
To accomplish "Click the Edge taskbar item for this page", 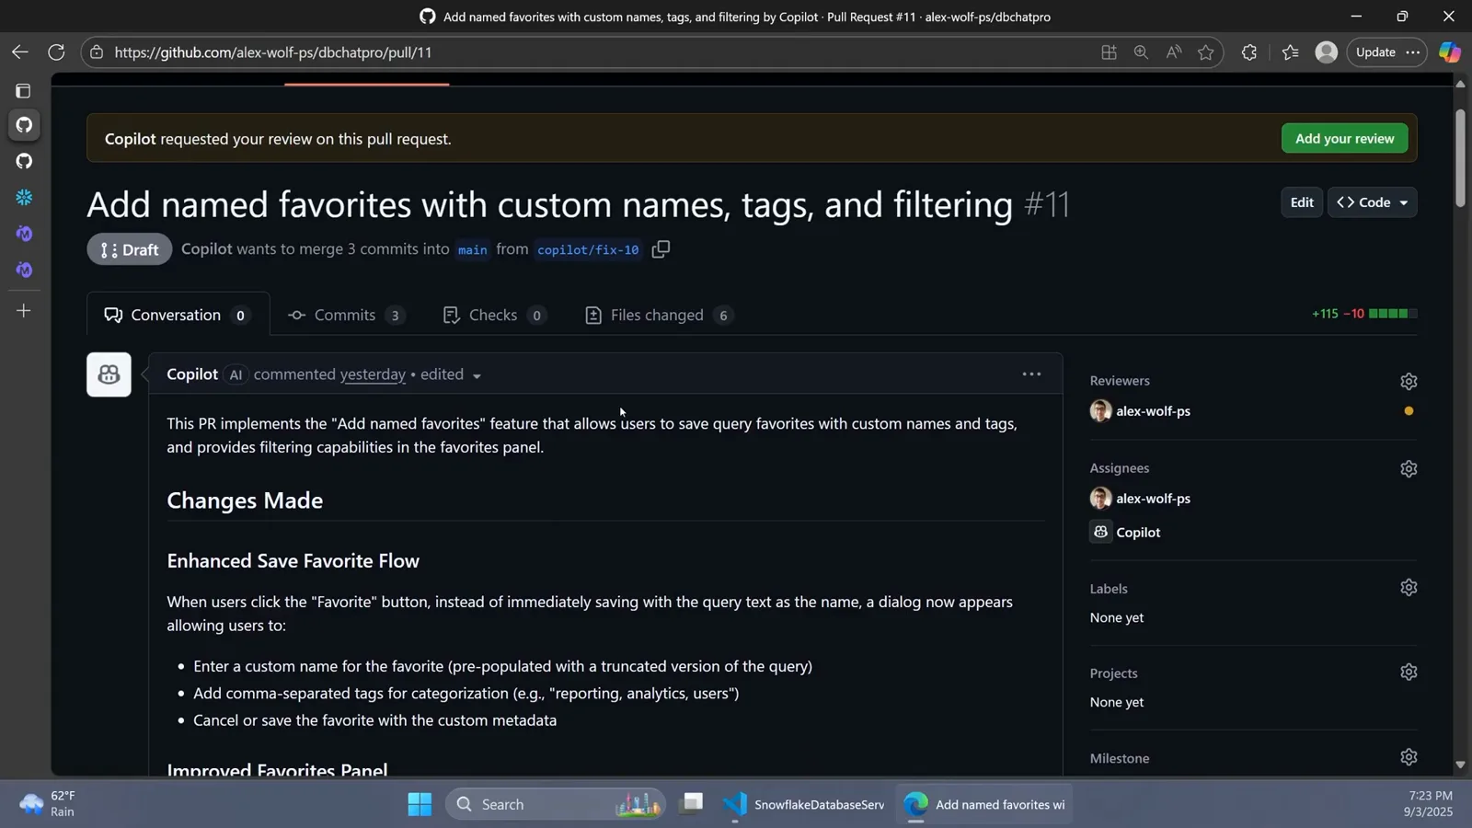I will pyautogui.click(x=984, y=804).
